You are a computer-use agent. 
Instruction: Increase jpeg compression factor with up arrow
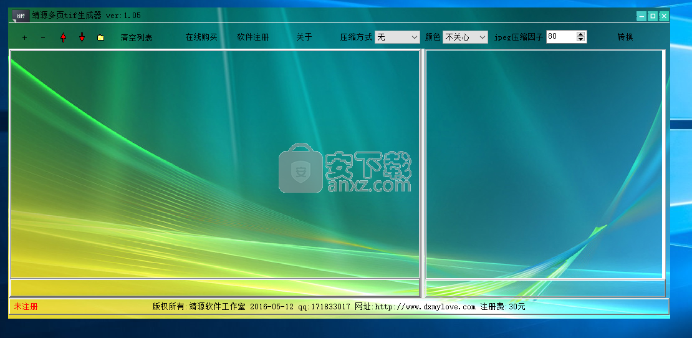pyautogui.click(x=581, y=34)
